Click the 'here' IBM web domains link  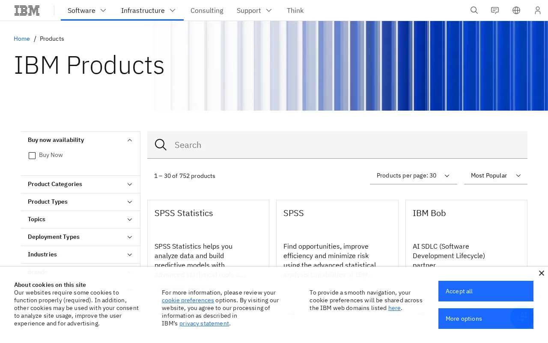394,308
